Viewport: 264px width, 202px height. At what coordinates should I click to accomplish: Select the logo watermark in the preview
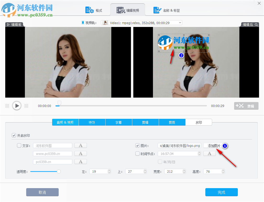(183, 43)
